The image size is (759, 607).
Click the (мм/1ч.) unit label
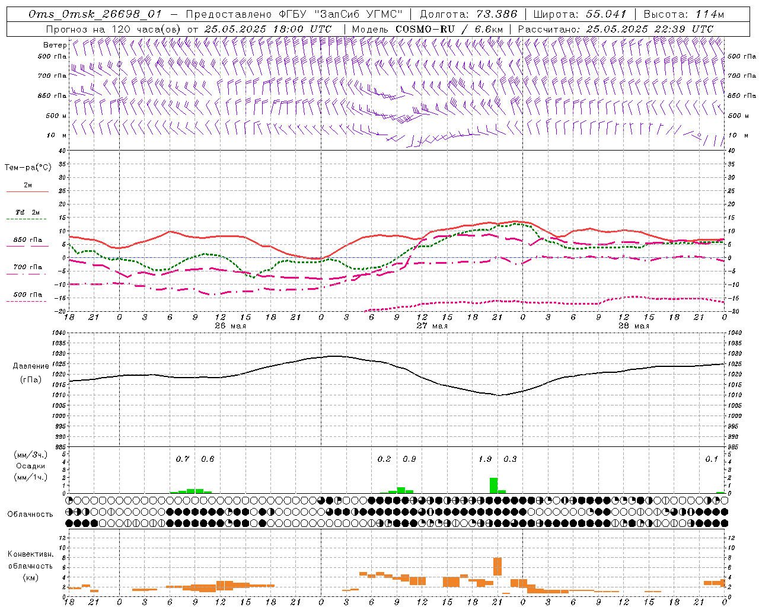click(x=30, y=477)
